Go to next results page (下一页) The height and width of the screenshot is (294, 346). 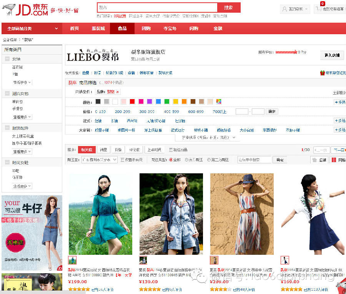[x=339, y=150]
